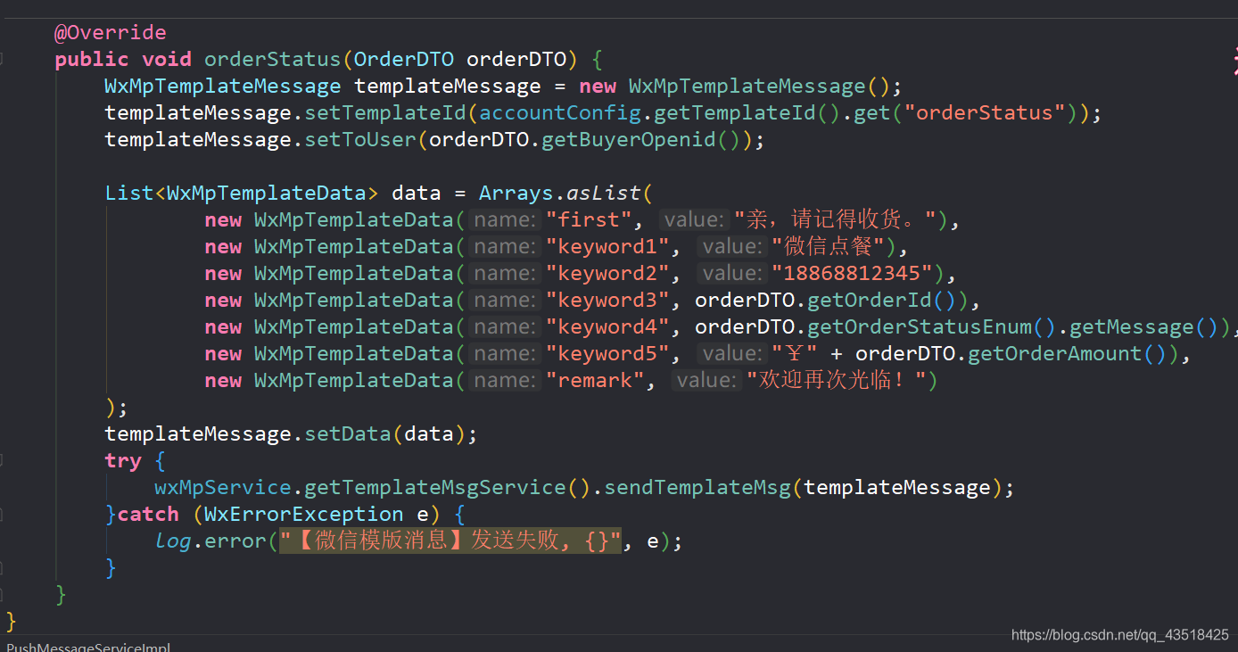Click the "keyword4" string literal
1238x652 pixels.
[608, 327]
